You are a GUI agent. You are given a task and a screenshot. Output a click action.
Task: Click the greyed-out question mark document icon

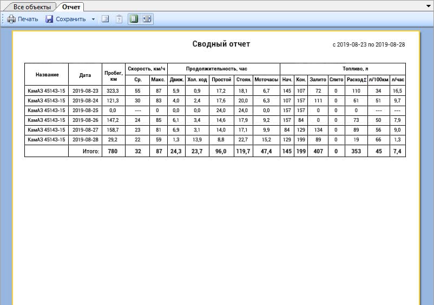(119, 19)
